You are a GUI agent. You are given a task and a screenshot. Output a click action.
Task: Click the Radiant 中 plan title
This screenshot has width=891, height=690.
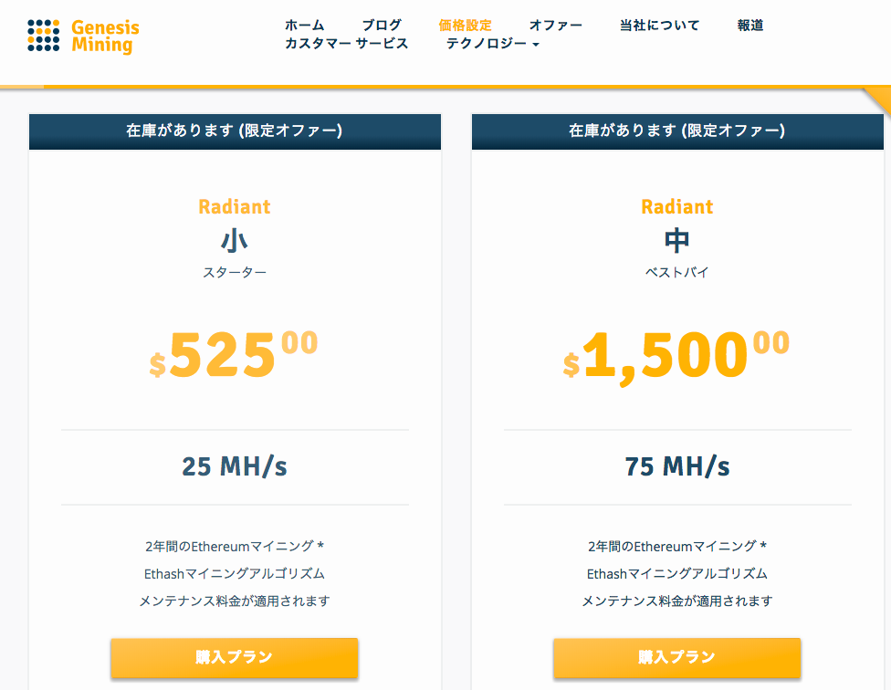(676, 225)
